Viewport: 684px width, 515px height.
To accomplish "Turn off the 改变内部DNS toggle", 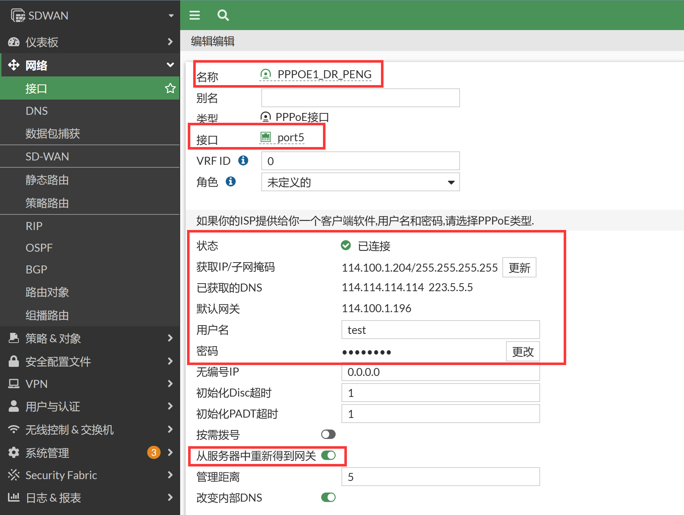I will coord(328,497).
